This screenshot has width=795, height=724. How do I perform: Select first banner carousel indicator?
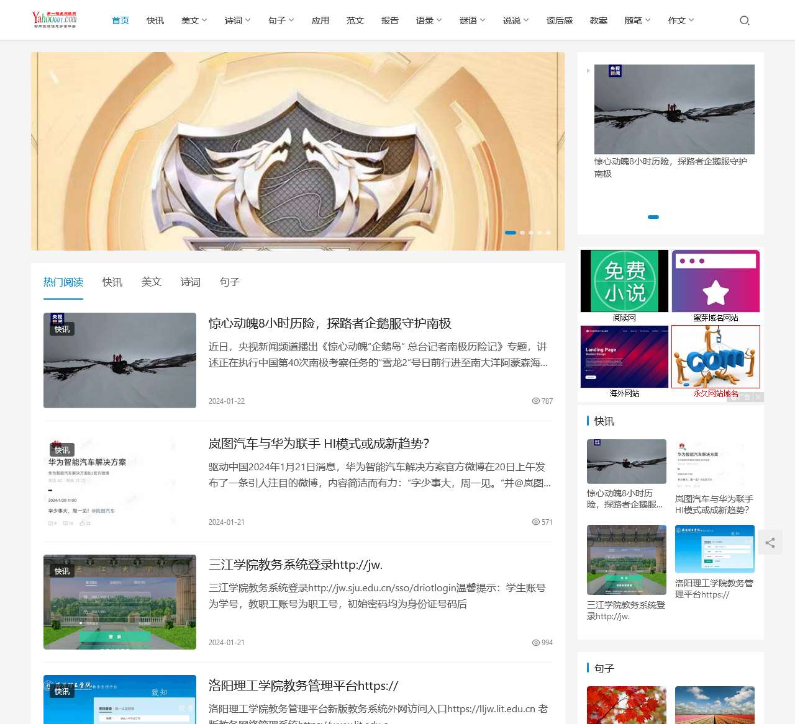click(x=511, y=233)
